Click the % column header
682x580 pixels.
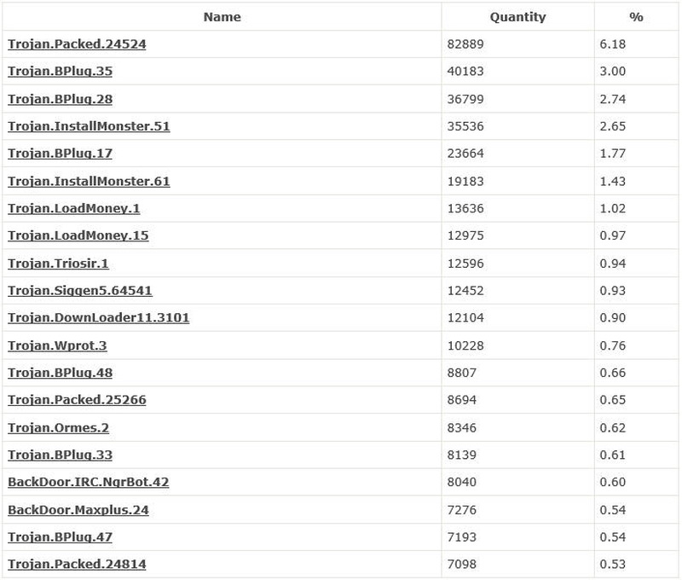point(636,17)
